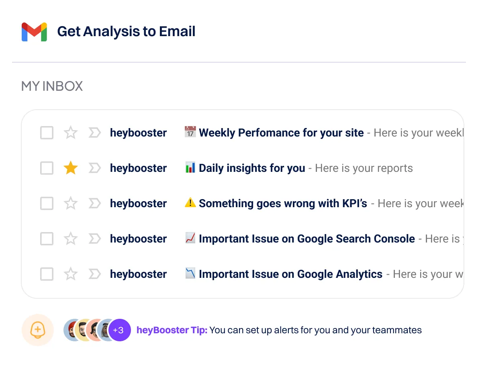Star the Weekly Perfomance email
Viewport: 478px width, 371px height.
tap(71, 132)
